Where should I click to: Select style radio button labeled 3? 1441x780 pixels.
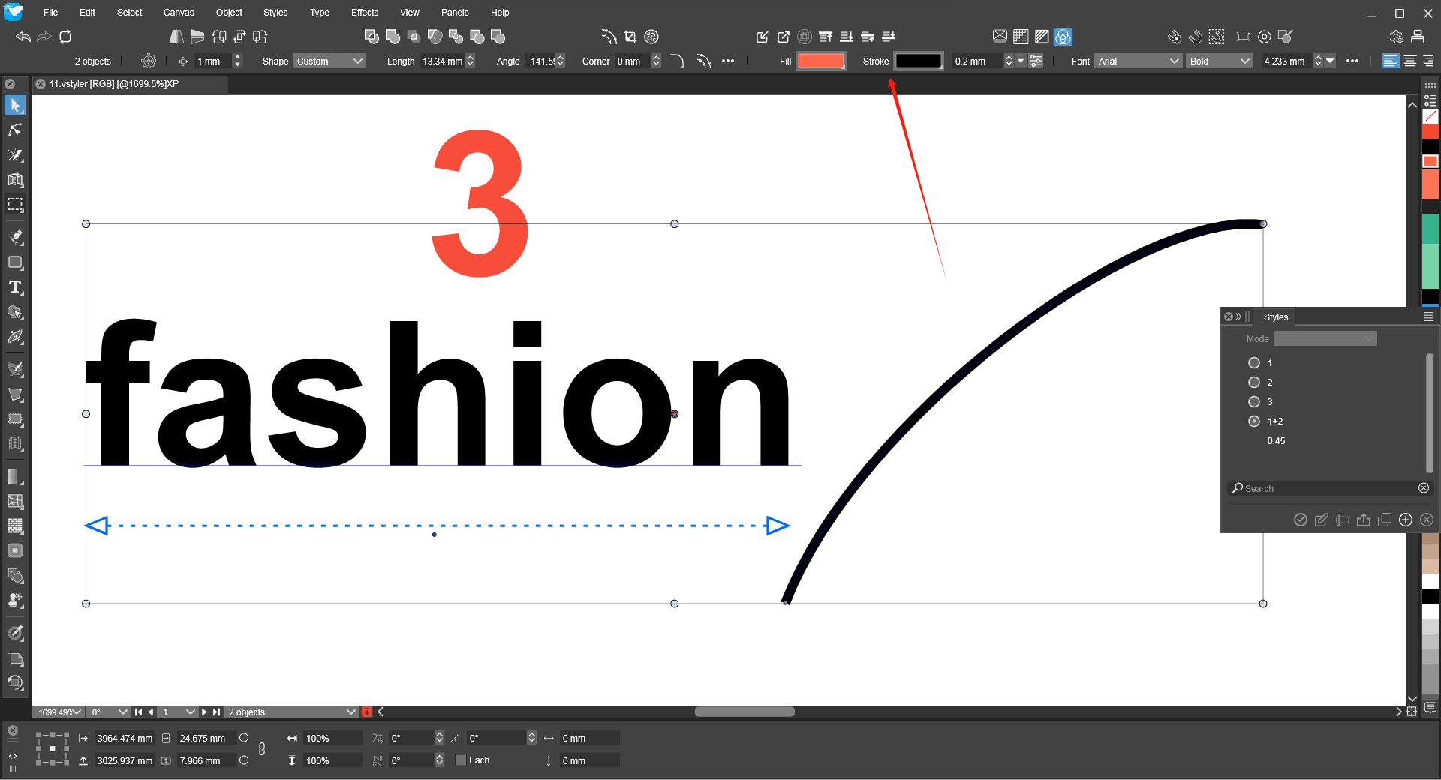tap(1253, 402)
